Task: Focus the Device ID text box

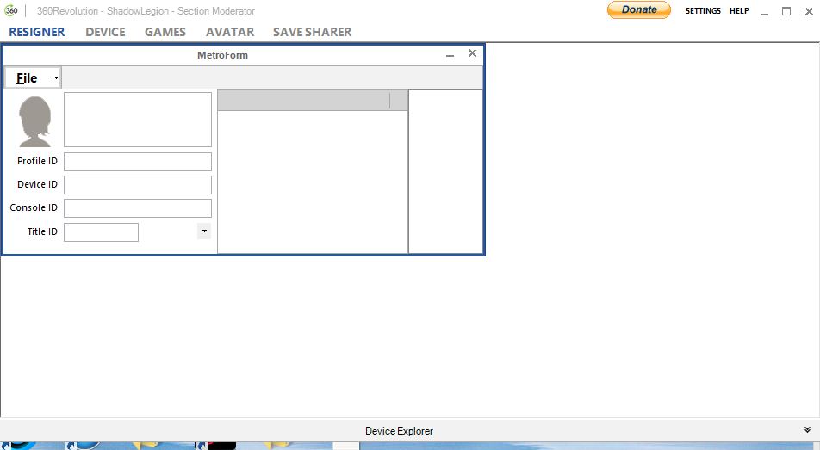Action: 138,185
